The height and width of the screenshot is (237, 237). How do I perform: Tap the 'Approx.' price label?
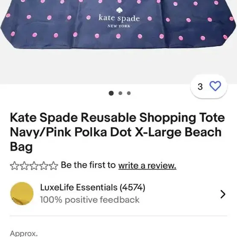(24, 234)
